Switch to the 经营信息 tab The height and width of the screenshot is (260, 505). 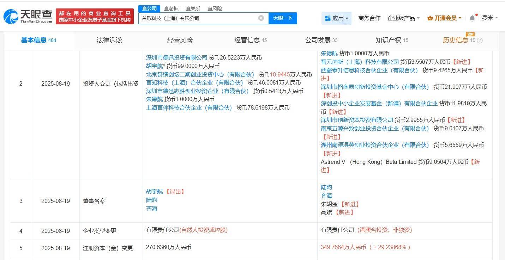[x=251, y=40]
